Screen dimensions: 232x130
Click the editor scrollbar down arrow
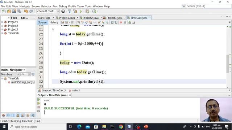click(x=228, y=87)
